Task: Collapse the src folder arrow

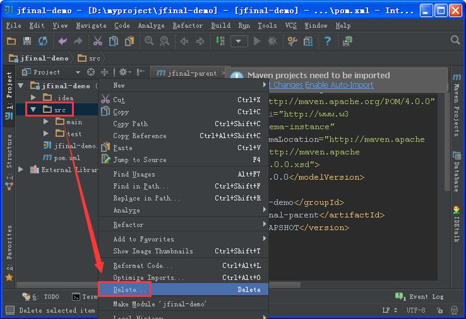Action: point(33,110)
